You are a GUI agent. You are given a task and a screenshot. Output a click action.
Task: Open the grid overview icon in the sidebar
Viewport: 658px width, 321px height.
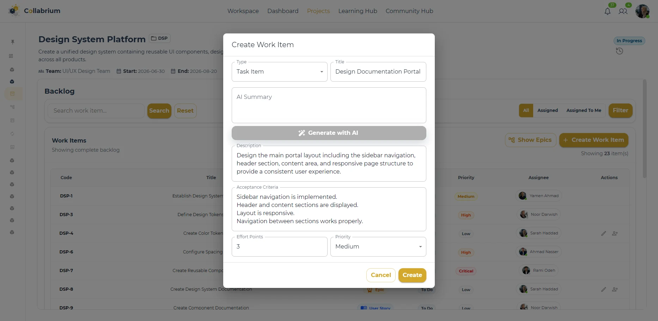pyautogui.click(x=11, y=56)
